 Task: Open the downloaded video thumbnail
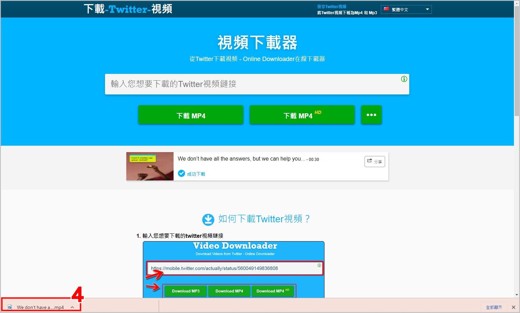point(150,166)
